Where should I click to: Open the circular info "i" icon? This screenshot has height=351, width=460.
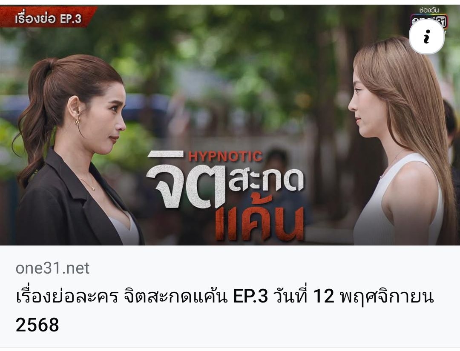point(427,37)
